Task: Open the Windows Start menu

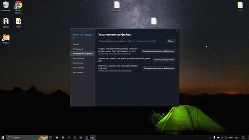Action: [3, 137]
